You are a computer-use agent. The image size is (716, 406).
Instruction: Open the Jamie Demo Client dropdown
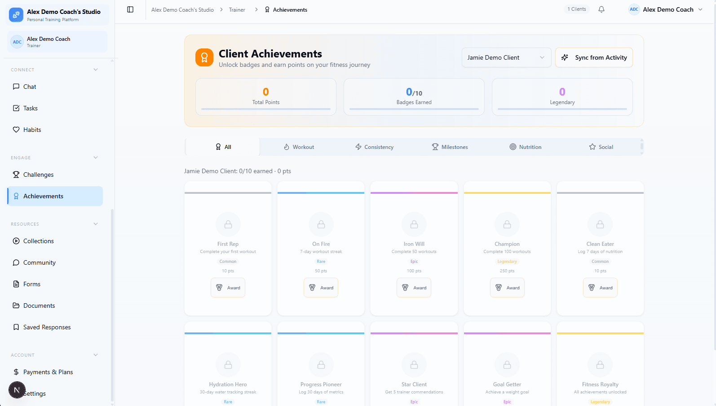pyautogui.click(x=506, y=57)
